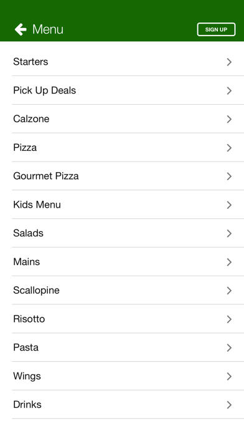Click the Sign Up button
Screen dimensions: 244x434
(216, 29)
